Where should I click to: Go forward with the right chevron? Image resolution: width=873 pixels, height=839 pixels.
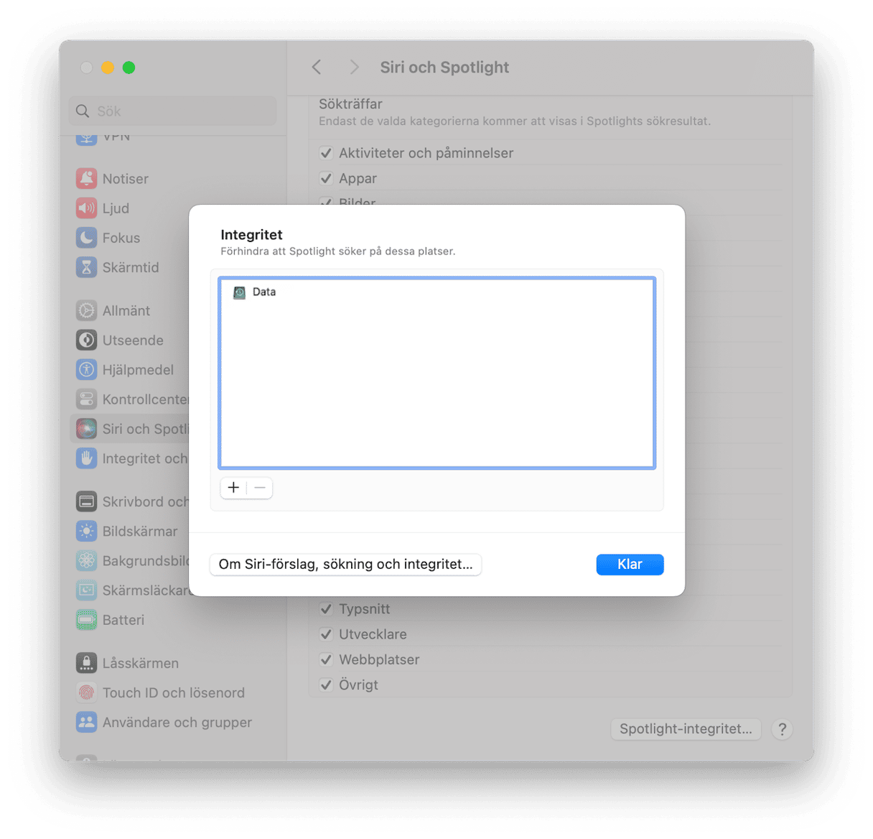click(354, 67)
